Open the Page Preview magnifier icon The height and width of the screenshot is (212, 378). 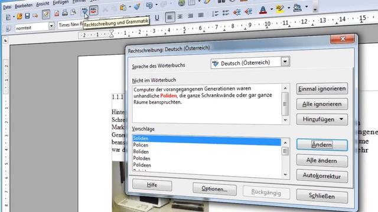tap(73, 12)
